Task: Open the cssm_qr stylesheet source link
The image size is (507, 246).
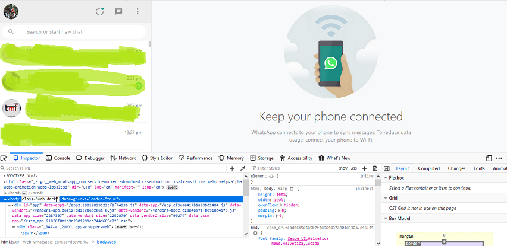Action: [x=320, y=228]
